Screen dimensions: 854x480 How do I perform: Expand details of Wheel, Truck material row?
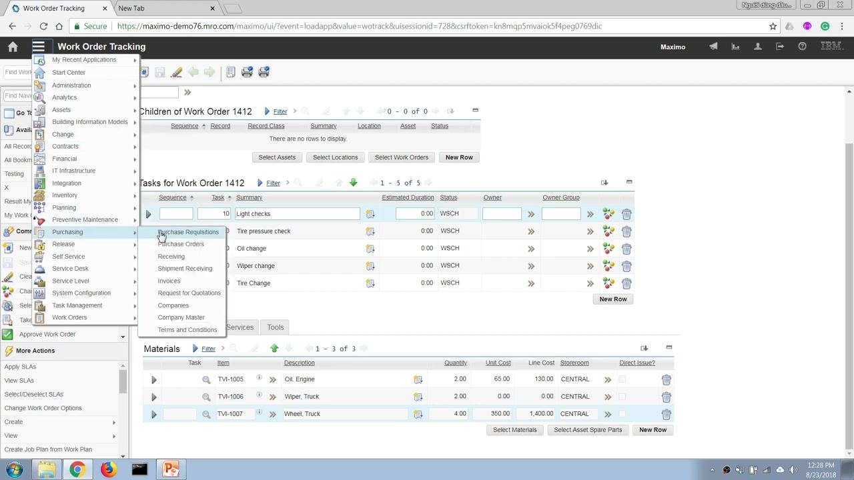pos(154,414)
